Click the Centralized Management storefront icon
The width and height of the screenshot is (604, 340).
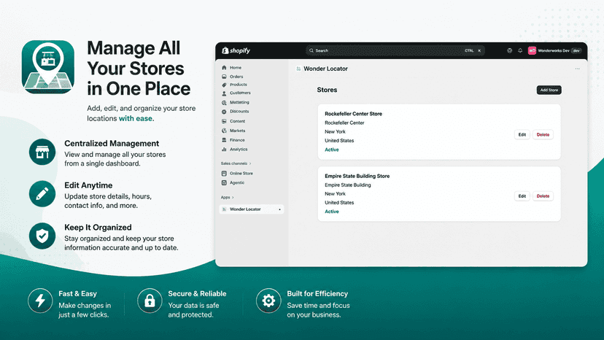pos(42,152)
